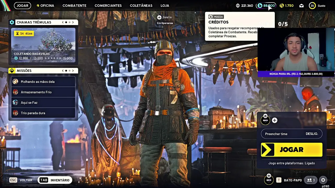This screenshot has width=335, height=188.
Task: Show previous Chamas Trêmulas page
Action: 63,22
